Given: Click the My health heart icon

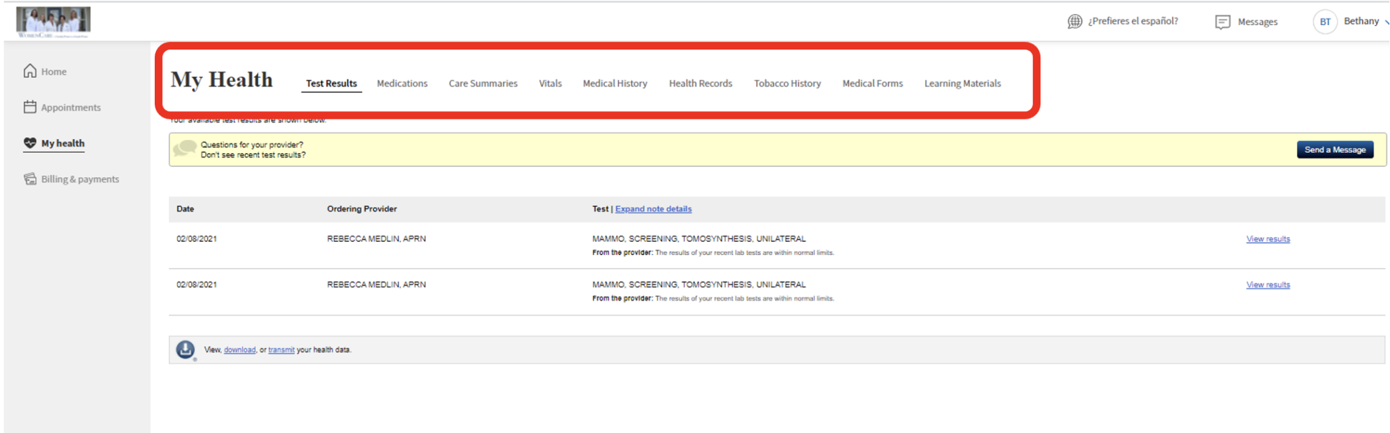Looking at the screenshot, I should coord(30,143).
